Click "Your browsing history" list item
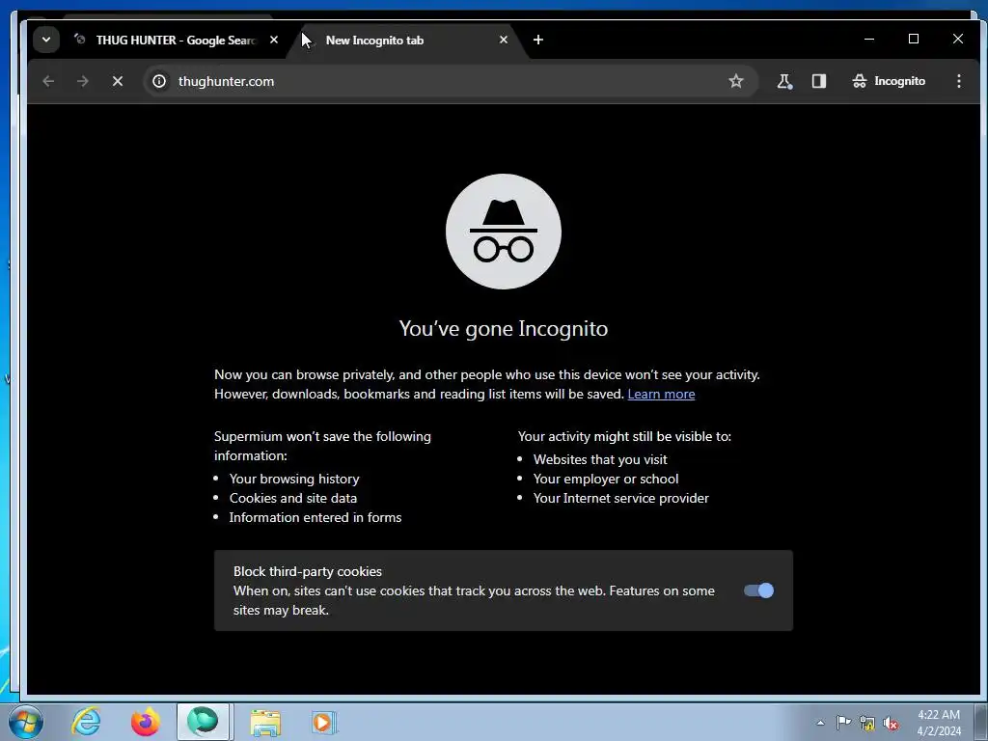The height and width of the screenshot is (741, 988). click(x=294, y=479)
